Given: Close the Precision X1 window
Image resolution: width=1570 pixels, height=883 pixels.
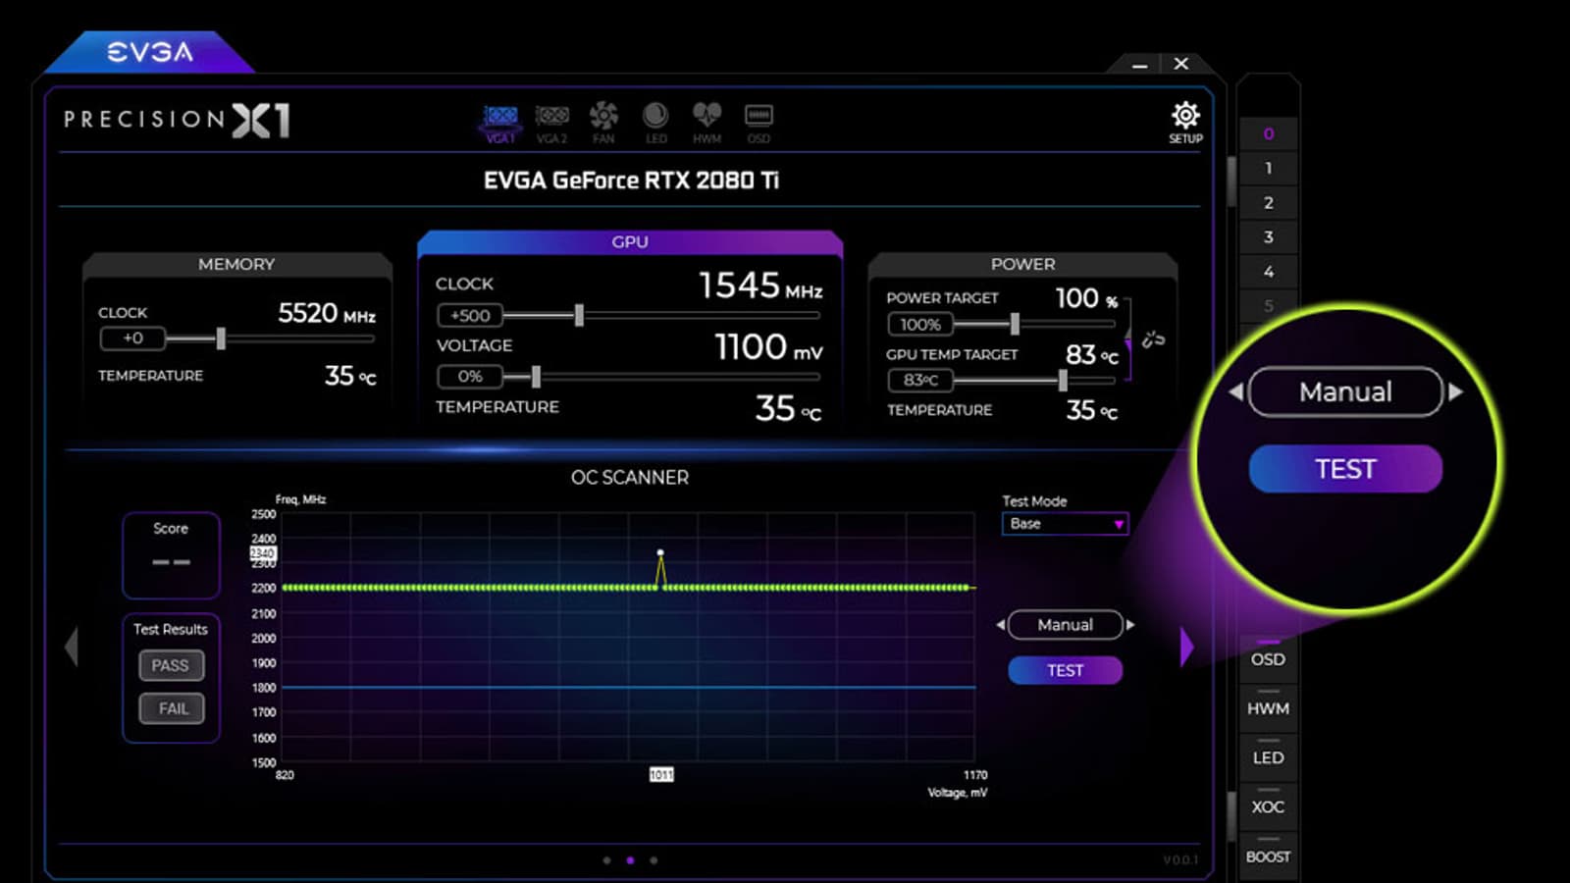Looking at the screenshot, I should coord(1181,64).
